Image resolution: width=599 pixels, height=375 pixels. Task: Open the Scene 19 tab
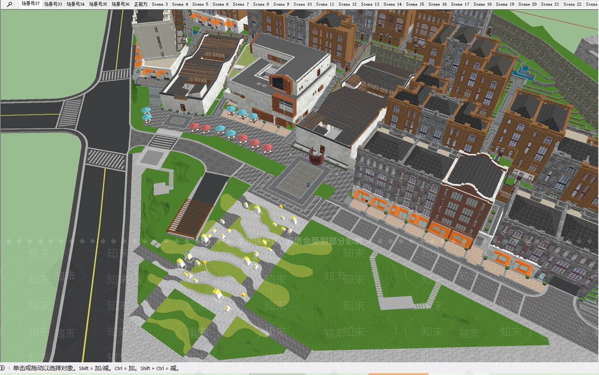point(504,4)
